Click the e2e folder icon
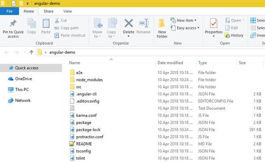 point(72,72)
